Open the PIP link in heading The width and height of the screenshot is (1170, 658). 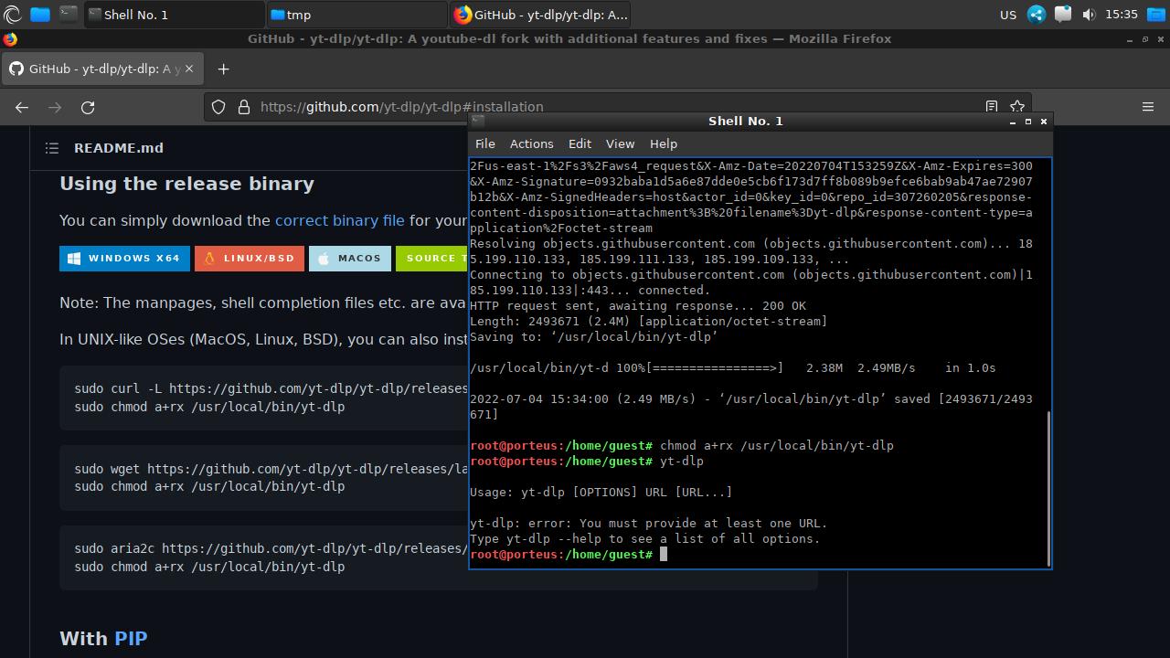pos(131,638)
